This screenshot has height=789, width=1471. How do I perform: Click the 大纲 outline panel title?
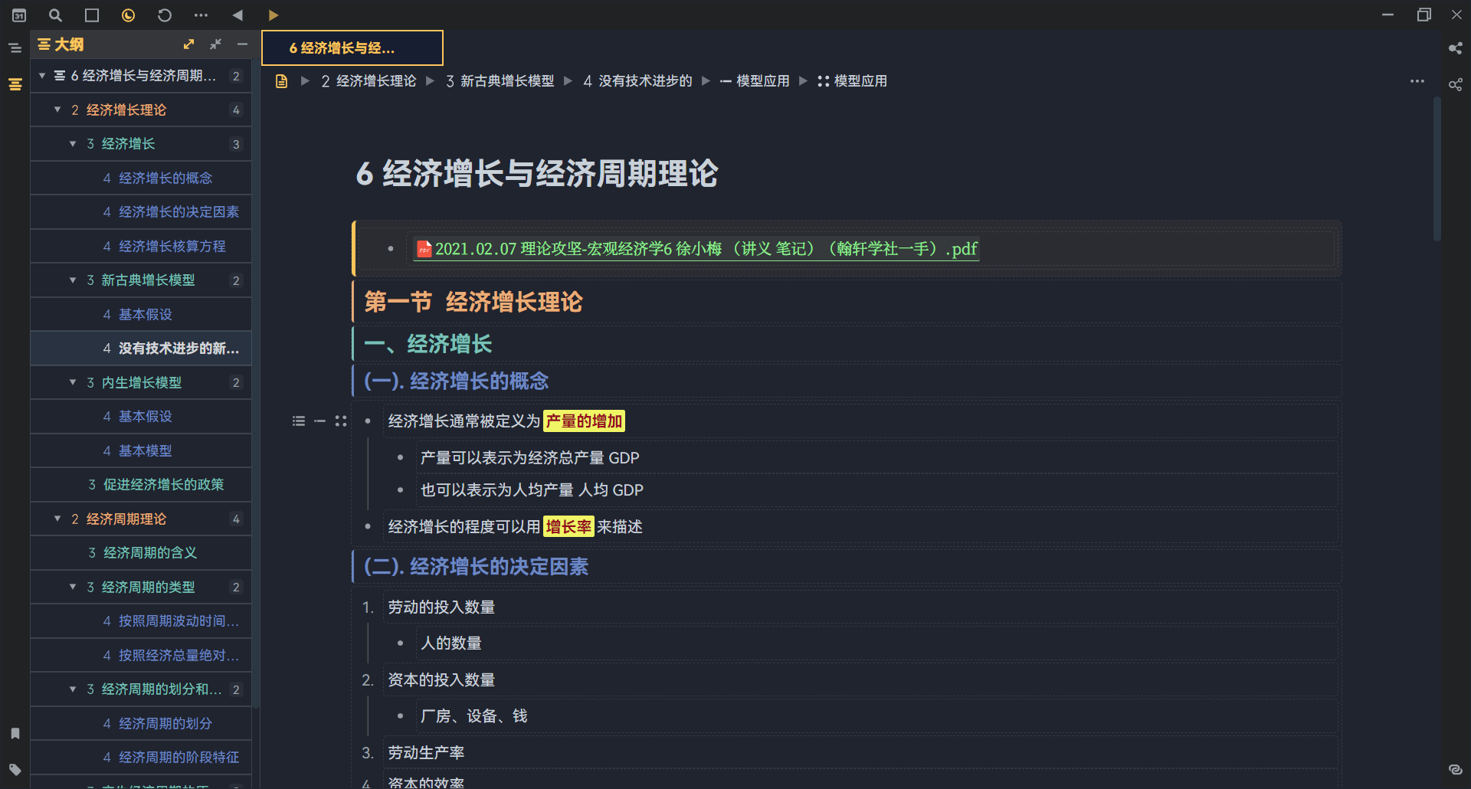pos(69,44)
